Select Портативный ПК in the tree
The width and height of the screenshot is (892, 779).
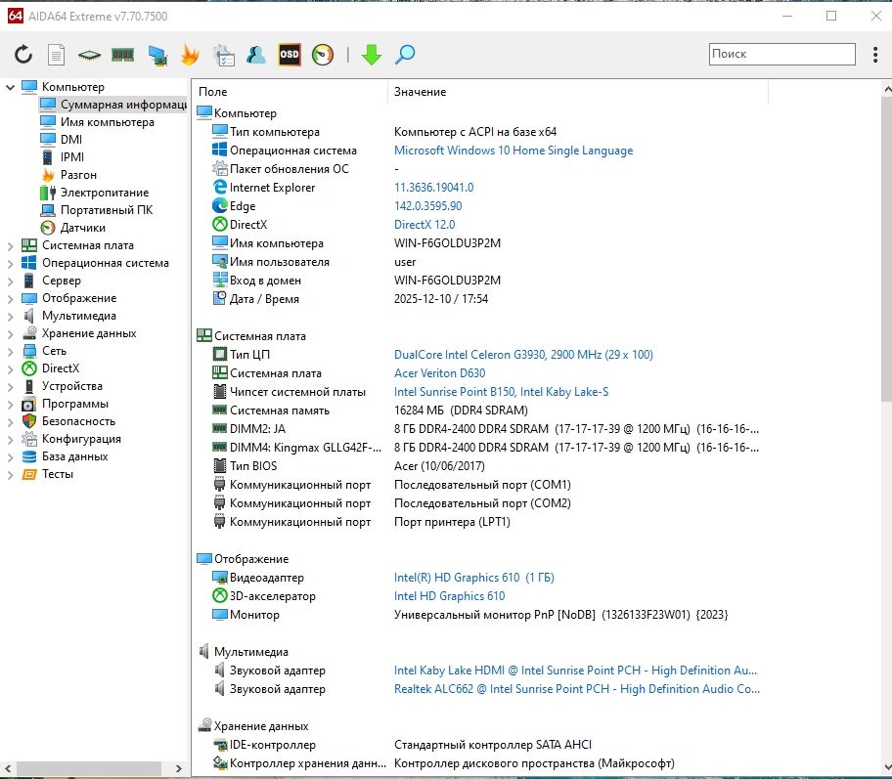(107, 210)
